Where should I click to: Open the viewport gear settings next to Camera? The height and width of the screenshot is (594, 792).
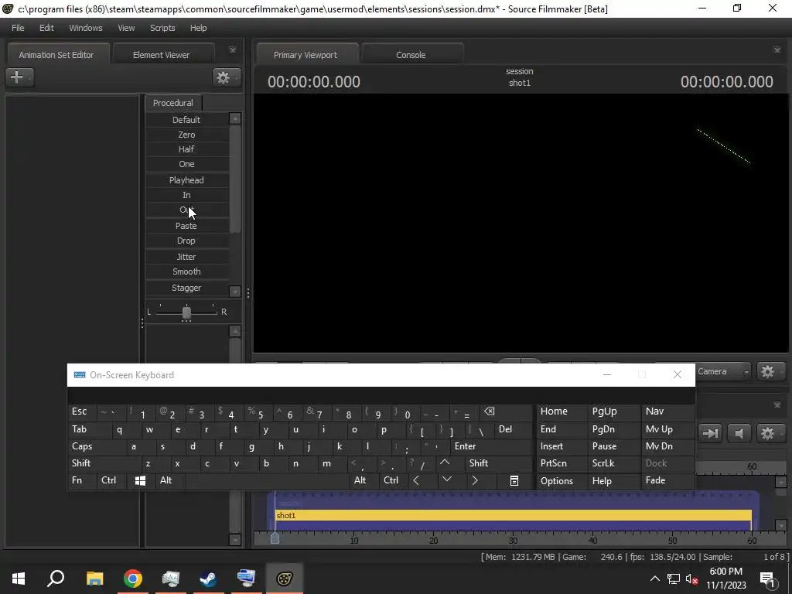click(770, 372)
